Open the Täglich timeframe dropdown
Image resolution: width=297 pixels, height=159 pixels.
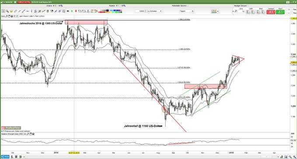[x=187, y=11]
